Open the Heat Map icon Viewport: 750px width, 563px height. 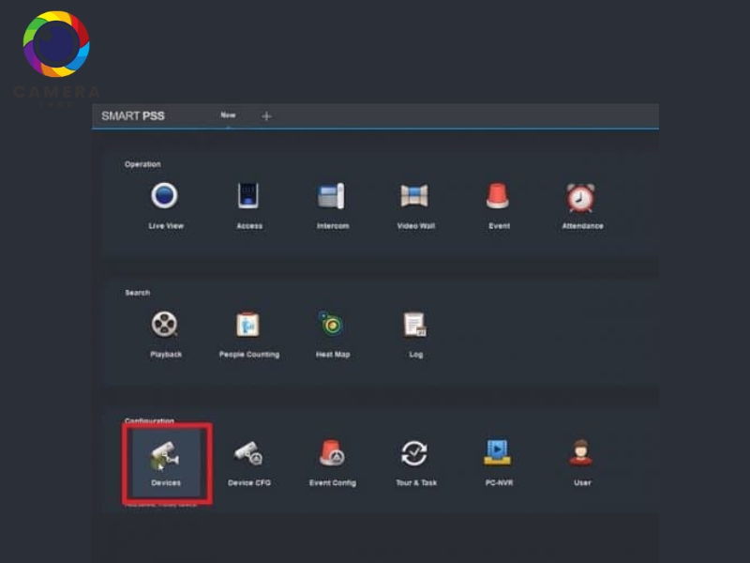332,325
